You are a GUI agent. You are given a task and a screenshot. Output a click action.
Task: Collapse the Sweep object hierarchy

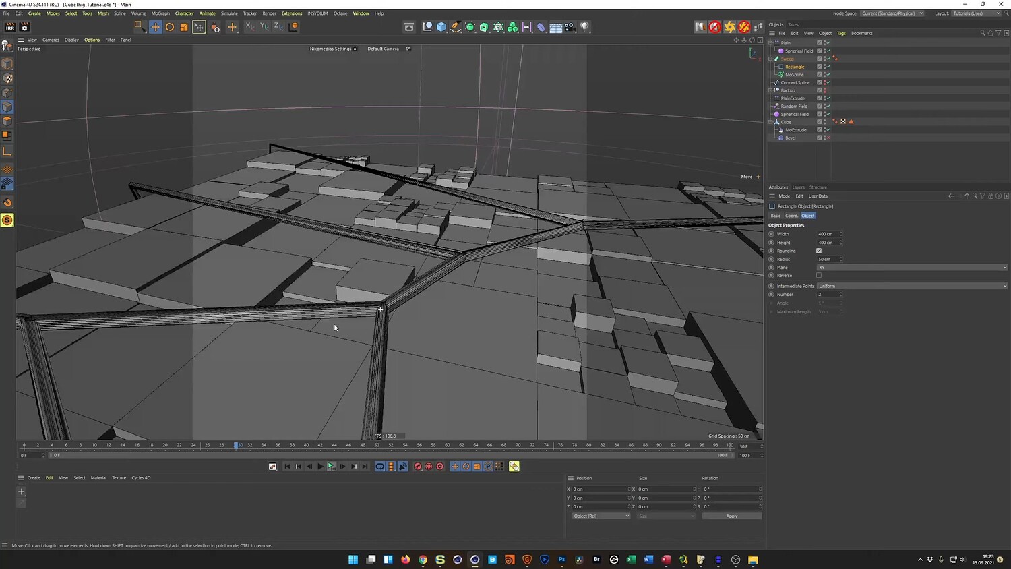coord(770,59)
